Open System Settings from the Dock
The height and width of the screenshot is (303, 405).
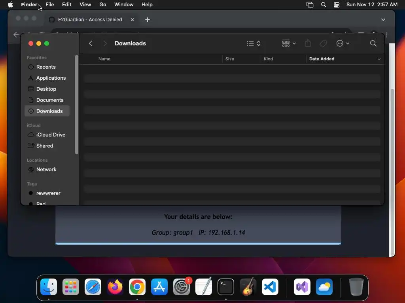(182, 287)
